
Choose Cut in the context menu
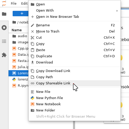75,38
